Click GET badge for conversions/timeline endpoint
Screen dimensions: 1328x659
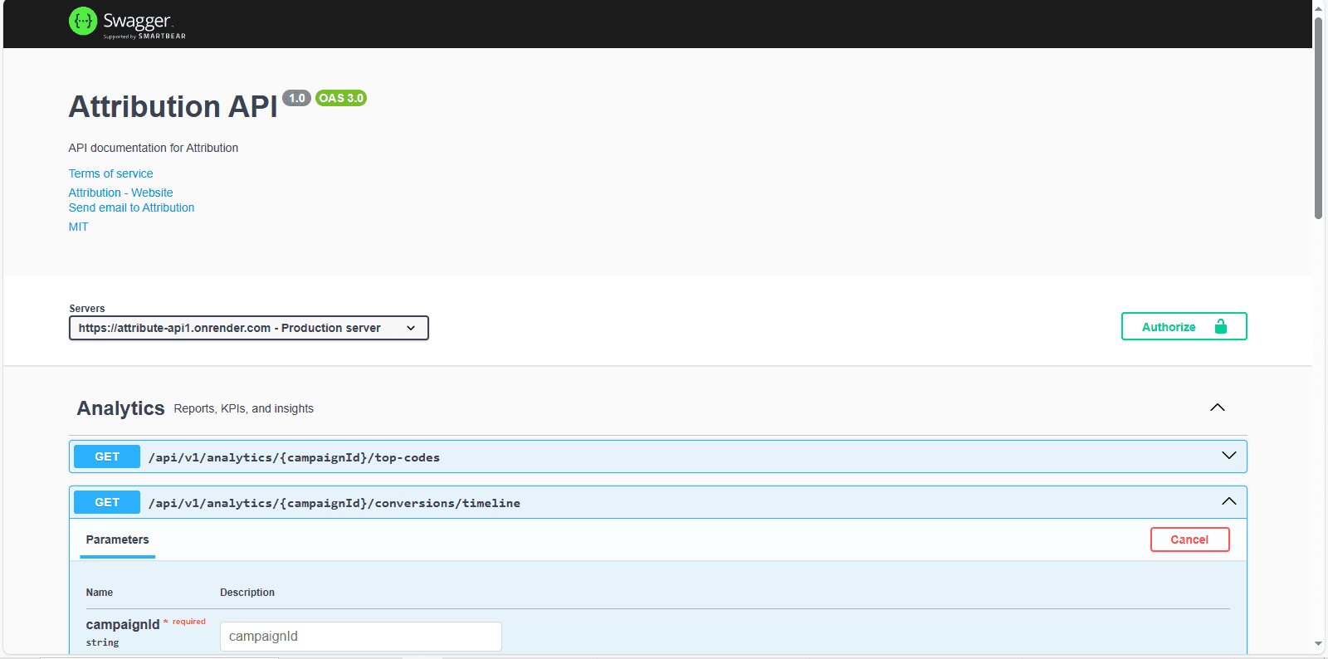(x=107, y=502)
